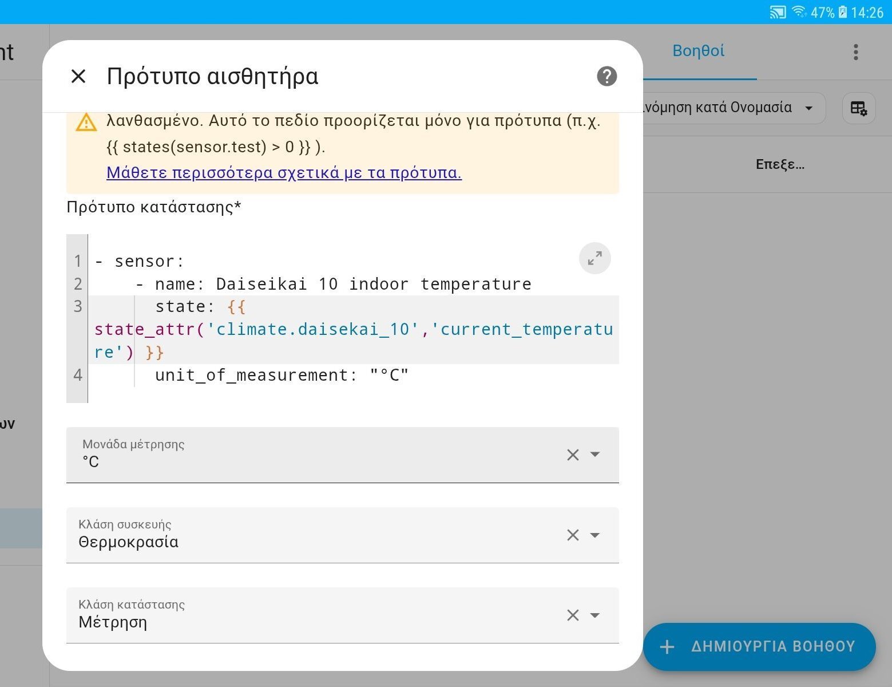
Task: Open the help icon in dialog header
Action: [606, 76]
